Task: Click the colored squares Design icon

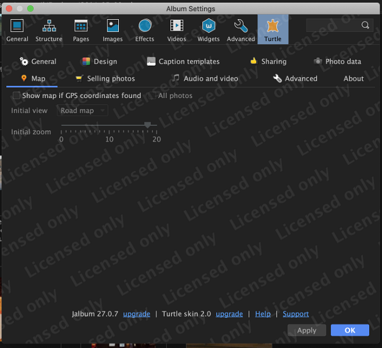Action: [86, 61]
